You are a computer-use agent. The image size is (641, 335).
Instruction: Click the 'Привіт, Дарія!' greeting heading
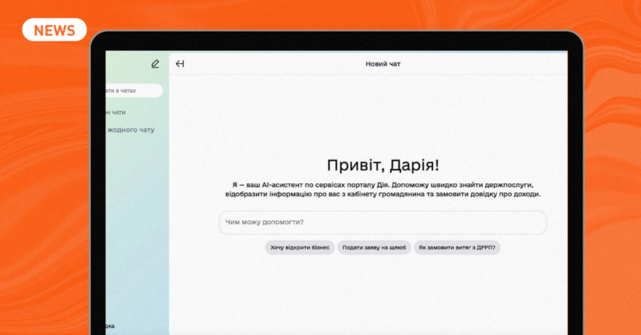[383, 165]
